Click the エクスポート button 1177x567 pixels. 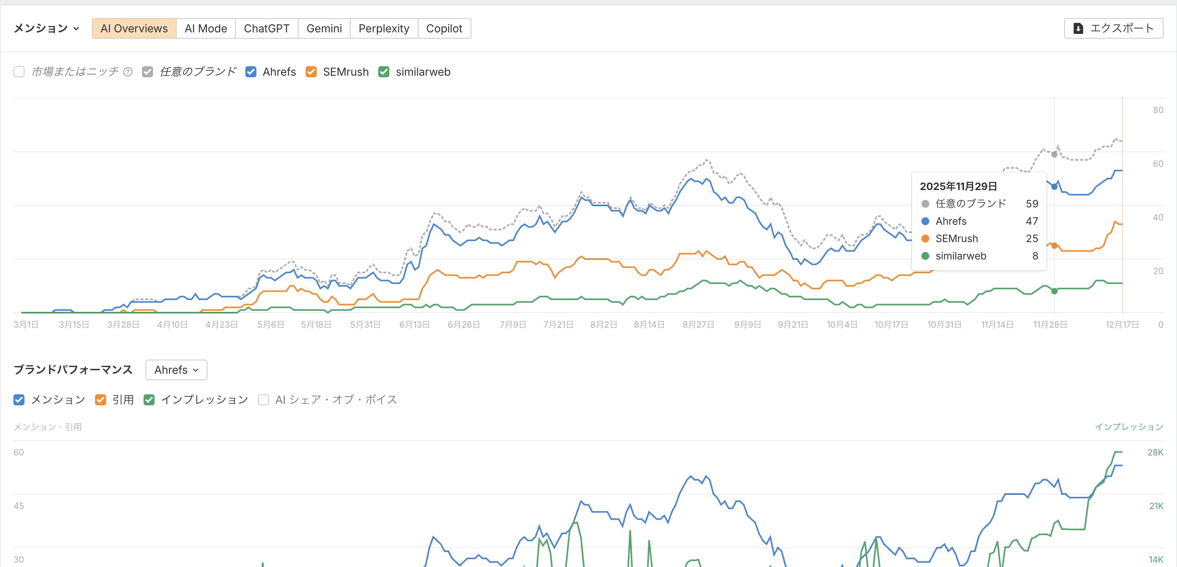[1113, 28]
